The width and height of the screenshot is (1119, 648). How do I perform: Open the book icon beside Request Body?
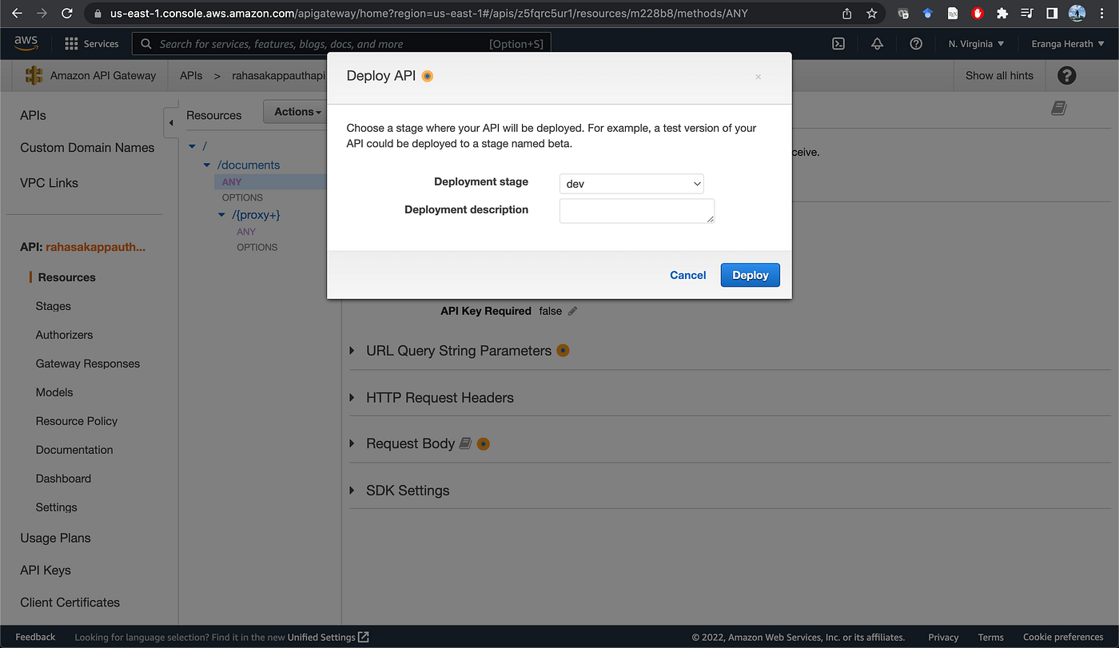click(x=465, y=443)
